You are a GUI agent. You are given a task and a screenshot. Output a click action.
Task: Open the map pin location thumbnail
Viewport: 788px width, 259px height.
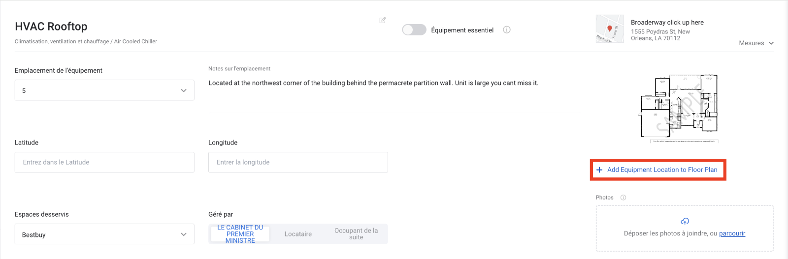(609, 29)
